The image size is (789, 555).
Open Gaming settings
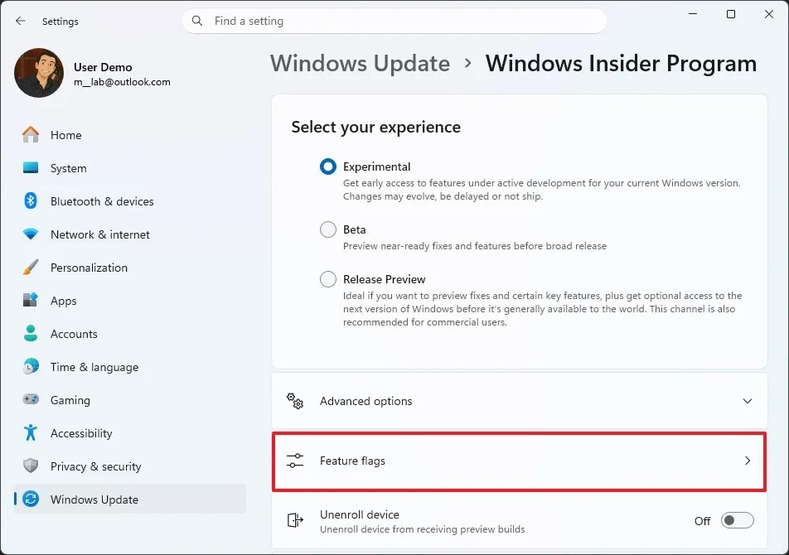[x=130, y=400]
